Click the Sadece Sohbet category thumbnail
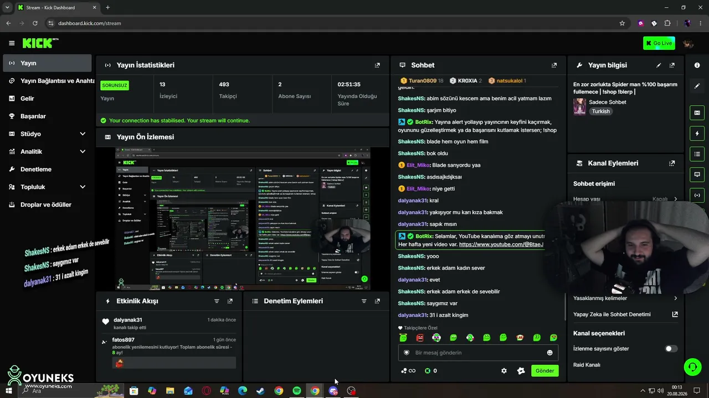The image size is (709, 398). click(579, 107)
